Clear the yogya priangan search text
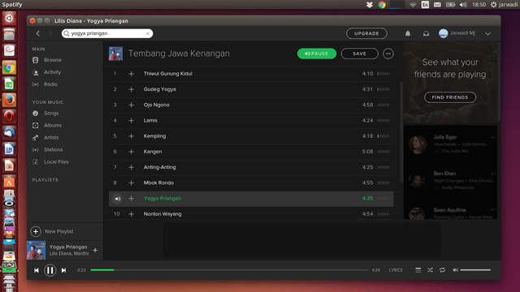The height and width of the screenshot is (292, 520). click(x=148, y=33)
